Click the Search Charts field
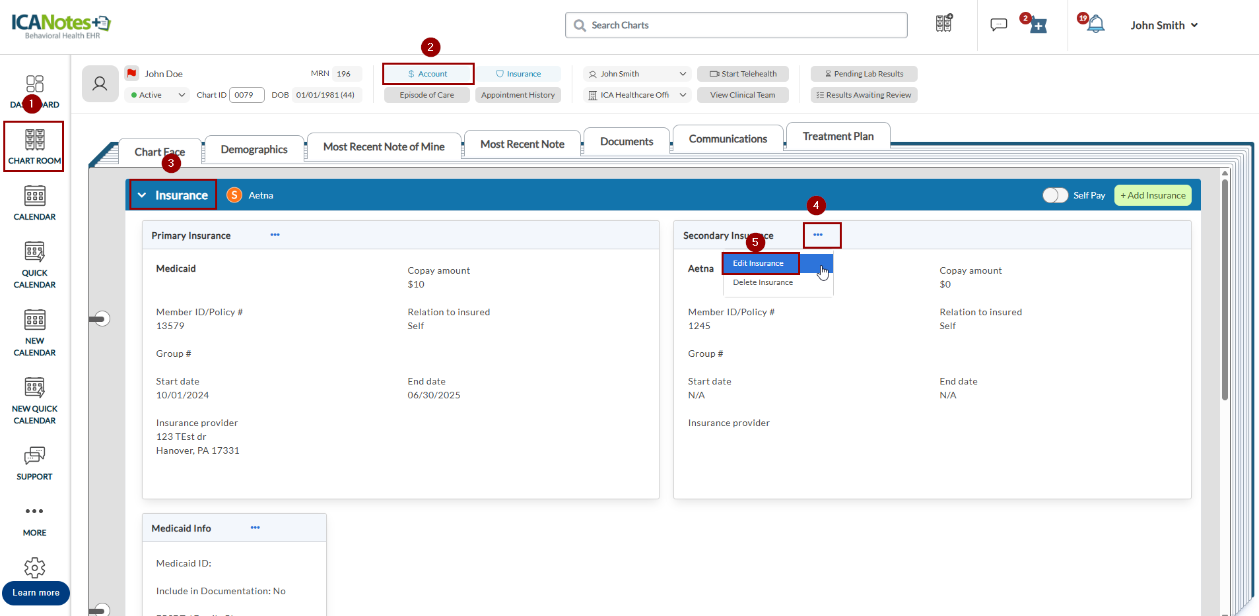This screenshot has width=1259, height=616. coord(736,25)
